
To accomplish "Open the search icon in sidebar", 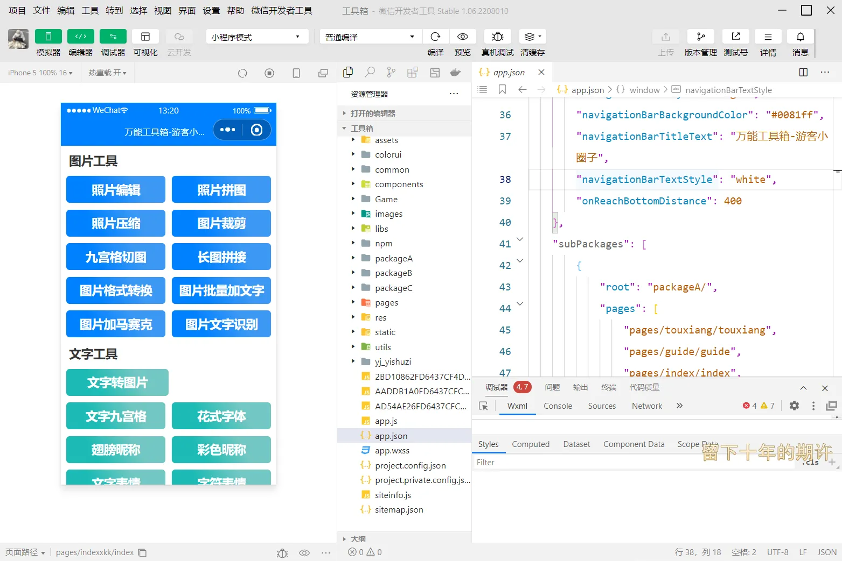I will 370,72.
